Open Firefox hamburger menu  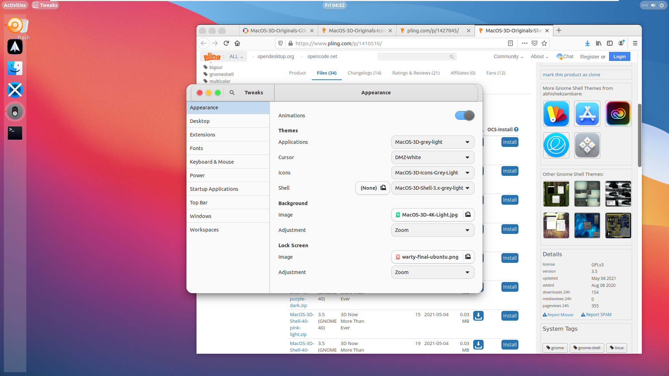635,43
